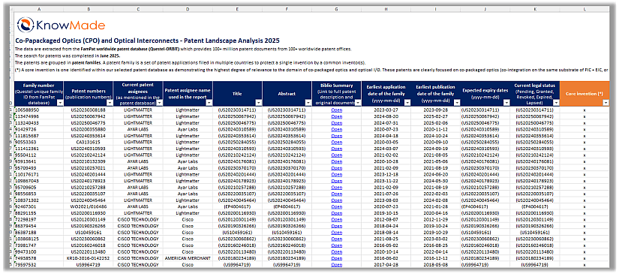The height and width of the screenshot is (274, 619).
Task: Click the Open link in the US9964719 row
Action: (x=336, y=264)
